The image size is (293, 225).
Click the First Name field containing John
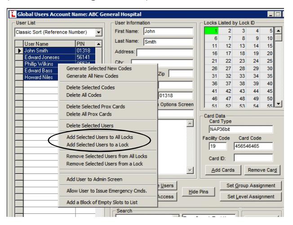point(169,31)
